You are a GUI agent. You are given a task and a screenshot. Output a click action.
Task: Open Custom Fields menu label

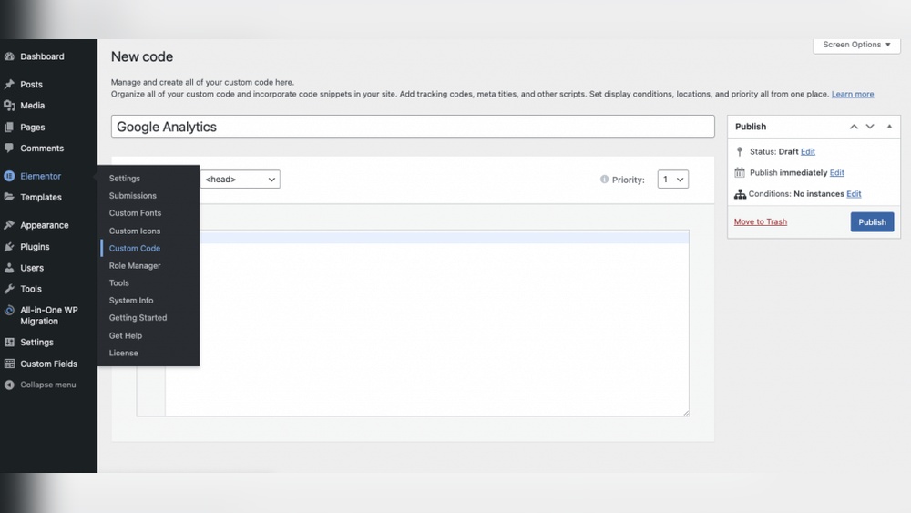(x=49, y=364)
